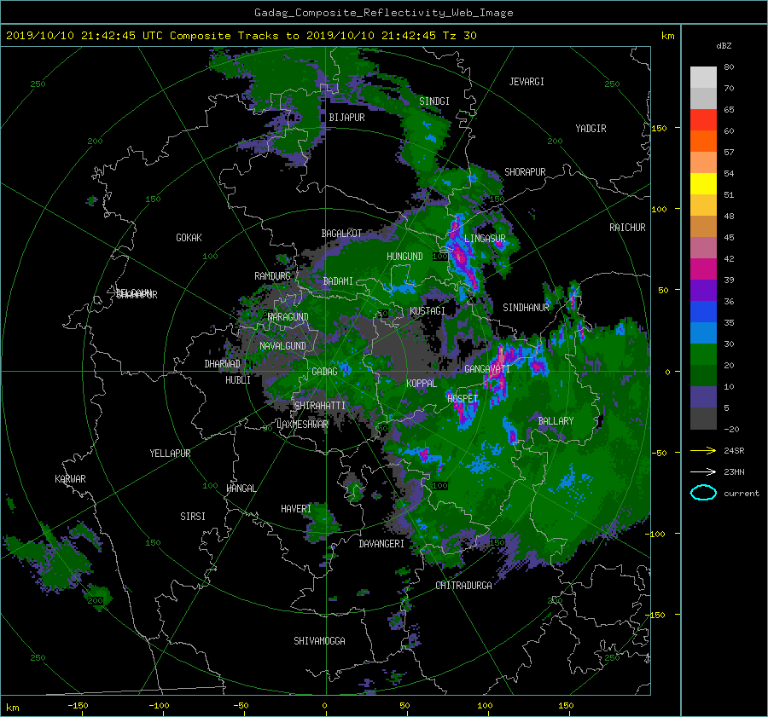The width and height of the screenshot is (768, 717).
Task: Click the KARWAR city label
Action: pyautogui.click(x=70, y=479)
